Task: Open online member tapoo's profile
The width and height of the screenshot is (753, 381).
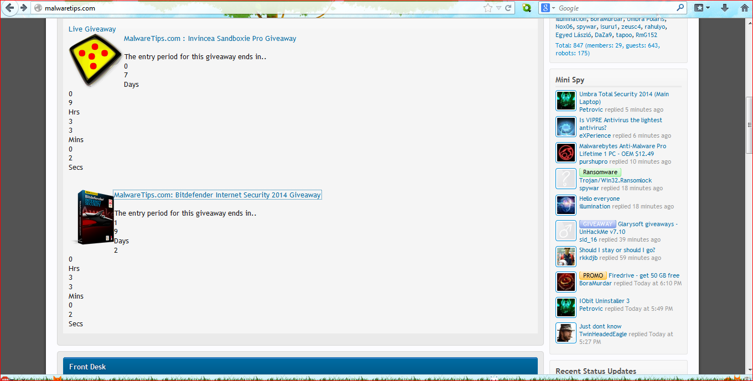Action: tap(624, 35)
